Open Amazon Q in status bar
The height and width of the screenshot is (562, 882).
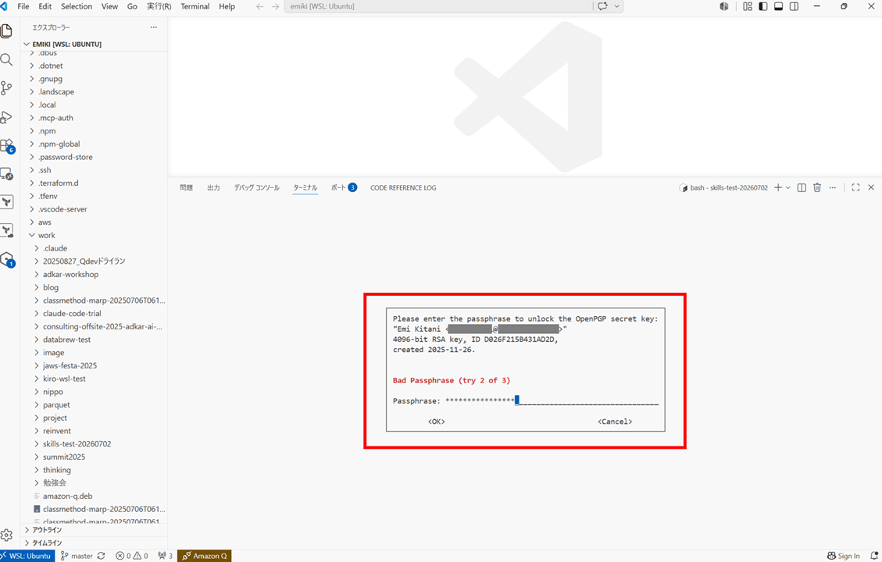204,556
